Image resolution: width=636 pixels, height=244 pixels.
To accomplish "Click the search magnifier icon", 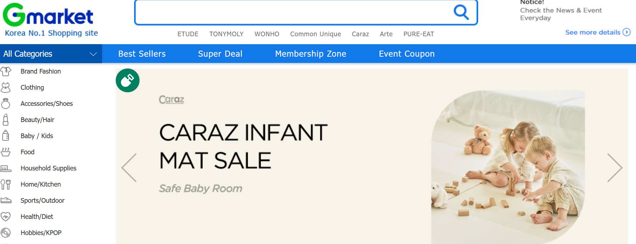I will pos(461,12).
